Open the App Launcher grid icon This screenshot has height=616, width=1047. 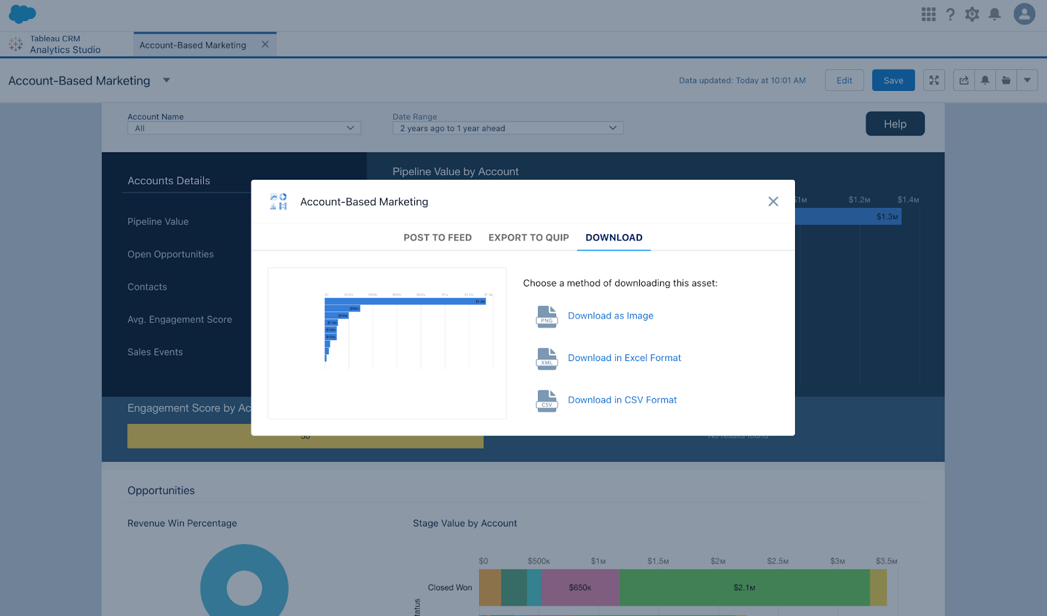pos(928,14)
